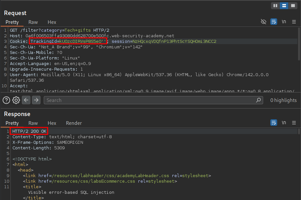Toggle hidden-content eye icon in Request panel
The width and height of the screenshot is (301, 200).
[263, 22]
